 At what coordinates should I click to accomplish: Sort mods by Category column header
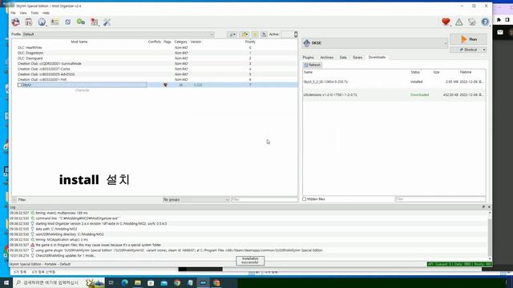[x=181, y=42]
